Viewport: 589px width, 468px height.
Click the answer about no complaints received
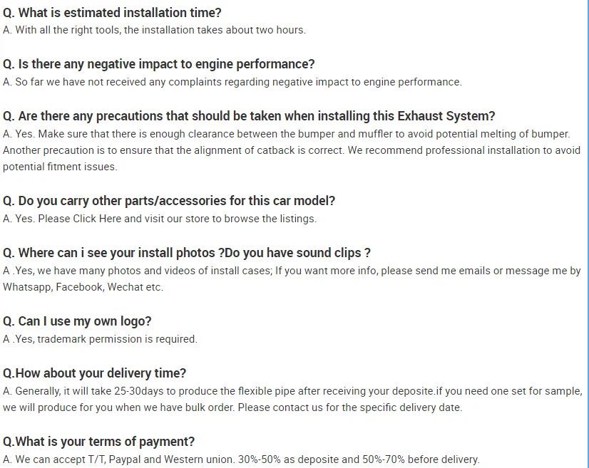pos(232,82)
